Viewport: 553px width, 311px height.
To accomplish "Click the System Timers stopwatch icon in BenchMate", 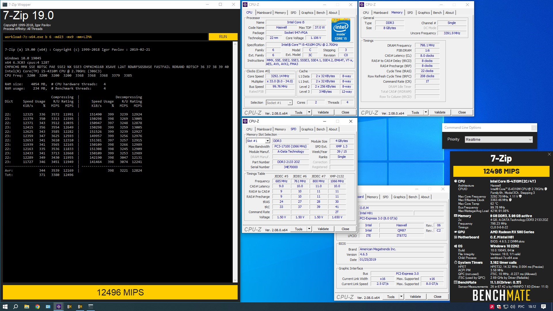I will [456, 263].
